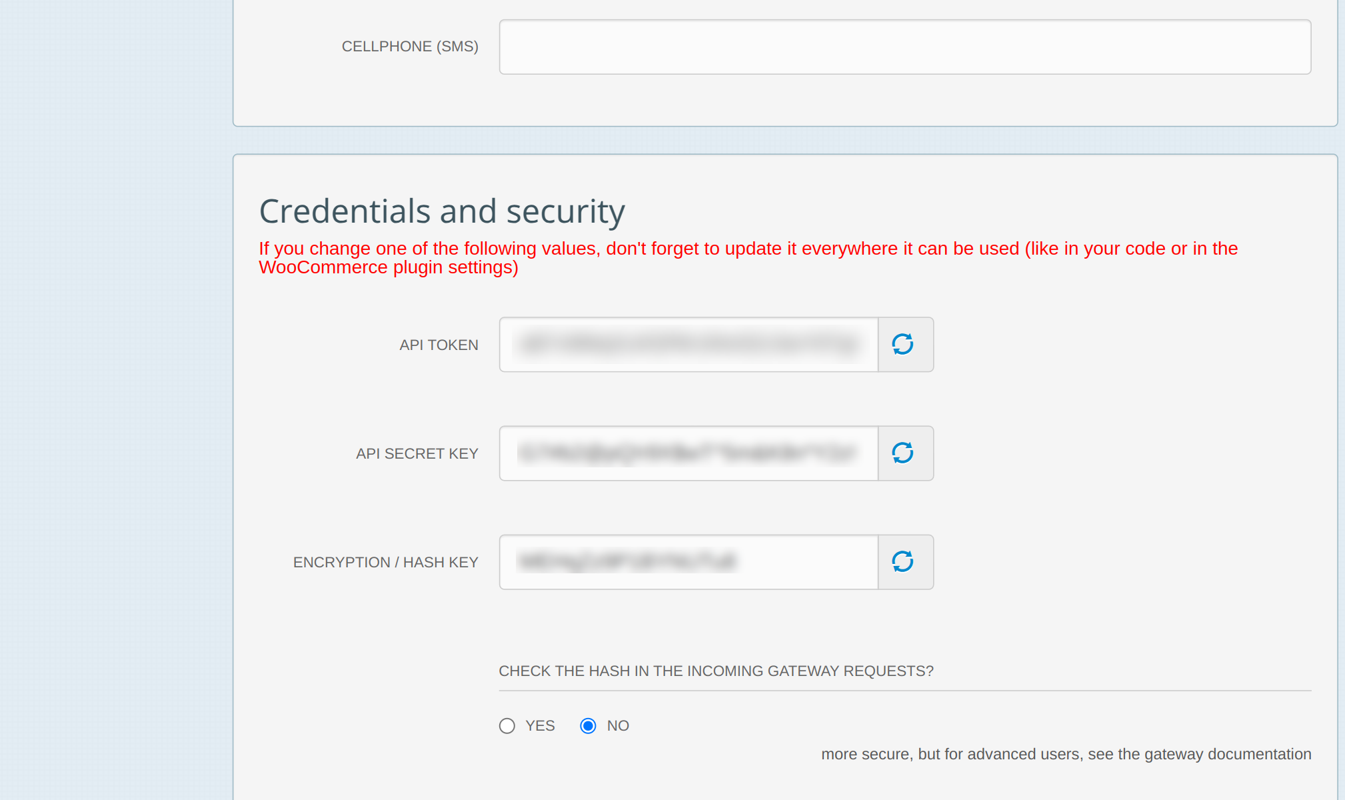This screenshot has height=800, width=1345.
Task: Click the currently selected NO radio button
Action: 587,725
